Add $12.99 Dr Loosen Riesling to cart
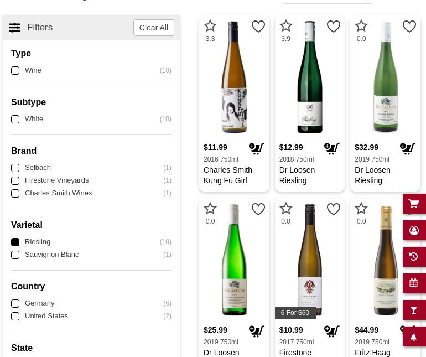 tap(332, 148)
